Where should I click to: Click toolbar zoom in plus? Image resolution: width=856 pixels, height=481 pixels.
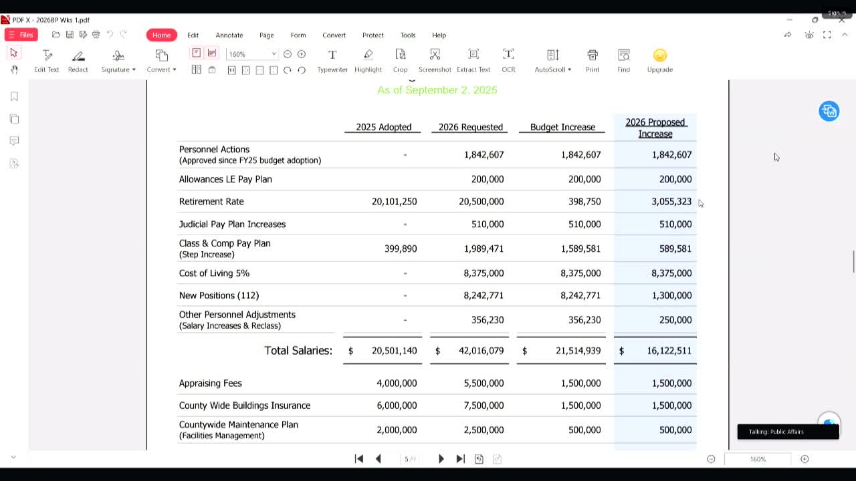(302, 54)
